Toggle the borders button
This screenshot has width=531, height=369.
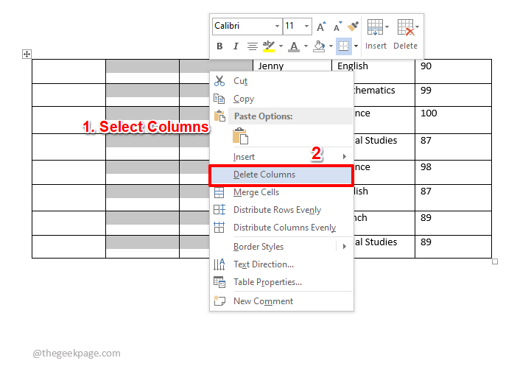tap(343, 46)
